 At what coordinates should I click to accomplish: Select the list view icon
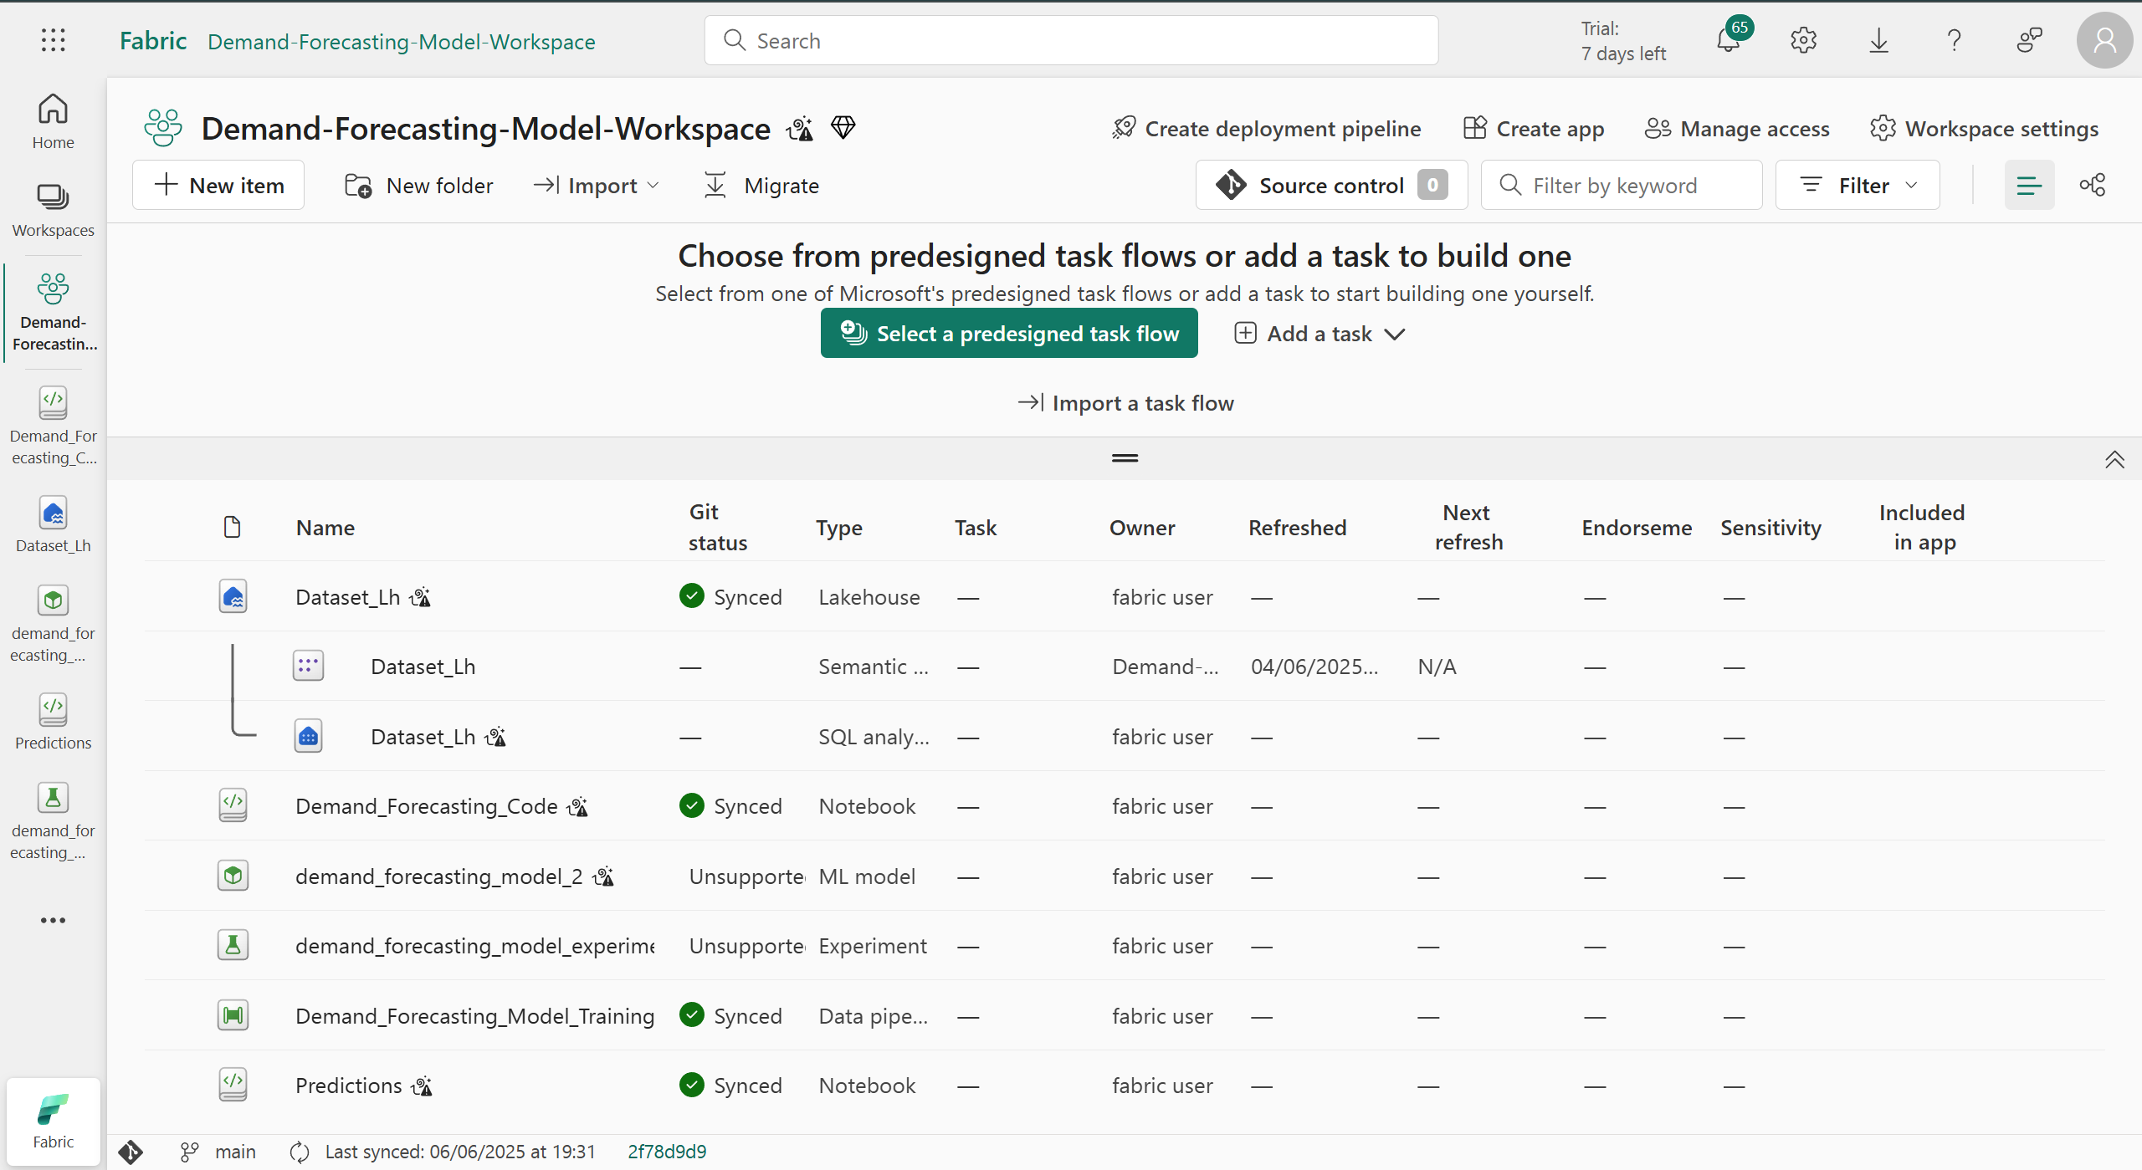pos(2029,185)
